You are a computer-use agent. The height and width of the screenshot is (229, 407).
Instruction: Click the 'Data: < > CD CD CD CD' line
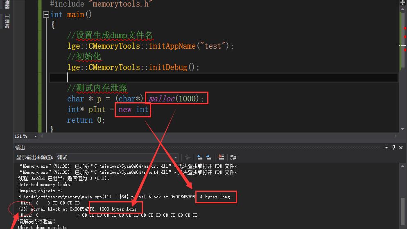coord(50,203)
